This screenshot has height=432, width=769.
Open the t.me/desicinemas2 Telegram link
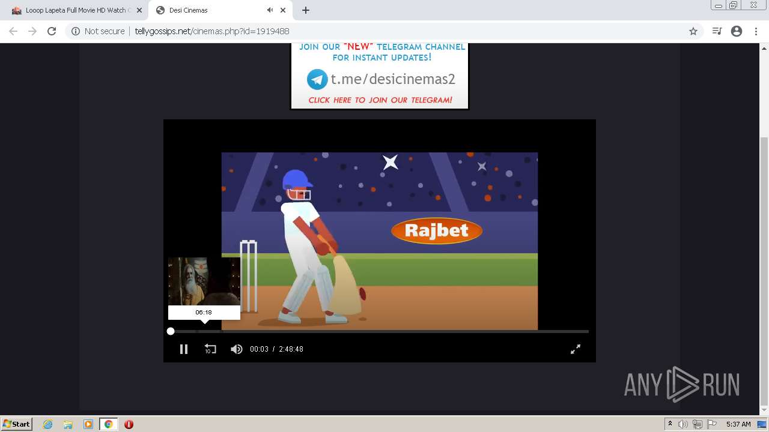[393, 79]
